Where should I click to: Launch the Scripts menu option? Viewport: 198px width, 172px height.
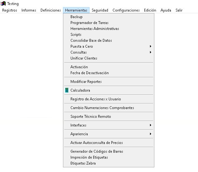point(76,35)
